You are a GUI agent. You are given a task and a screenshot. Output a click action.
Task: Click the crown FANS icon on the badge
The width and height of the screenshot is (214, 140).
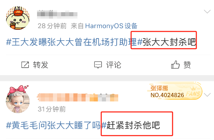193,92
